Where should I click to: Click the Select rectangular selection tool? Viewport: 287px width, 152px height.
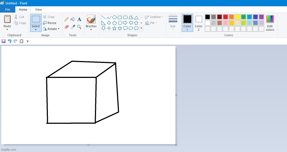pos(36,19)
